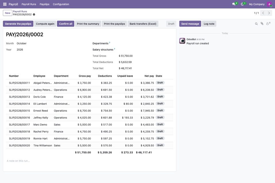Click Jeffrey Kelly's unpaid leave $ 193.33

tap(128, 118)
